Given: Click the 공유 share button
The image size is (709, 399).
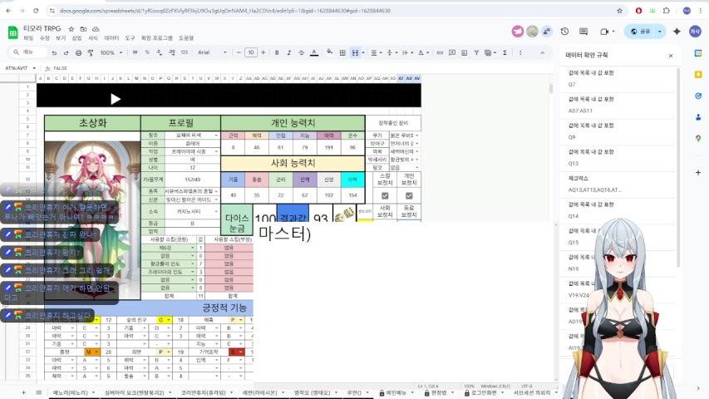Looking at the screenshot, I should point(640,32).
